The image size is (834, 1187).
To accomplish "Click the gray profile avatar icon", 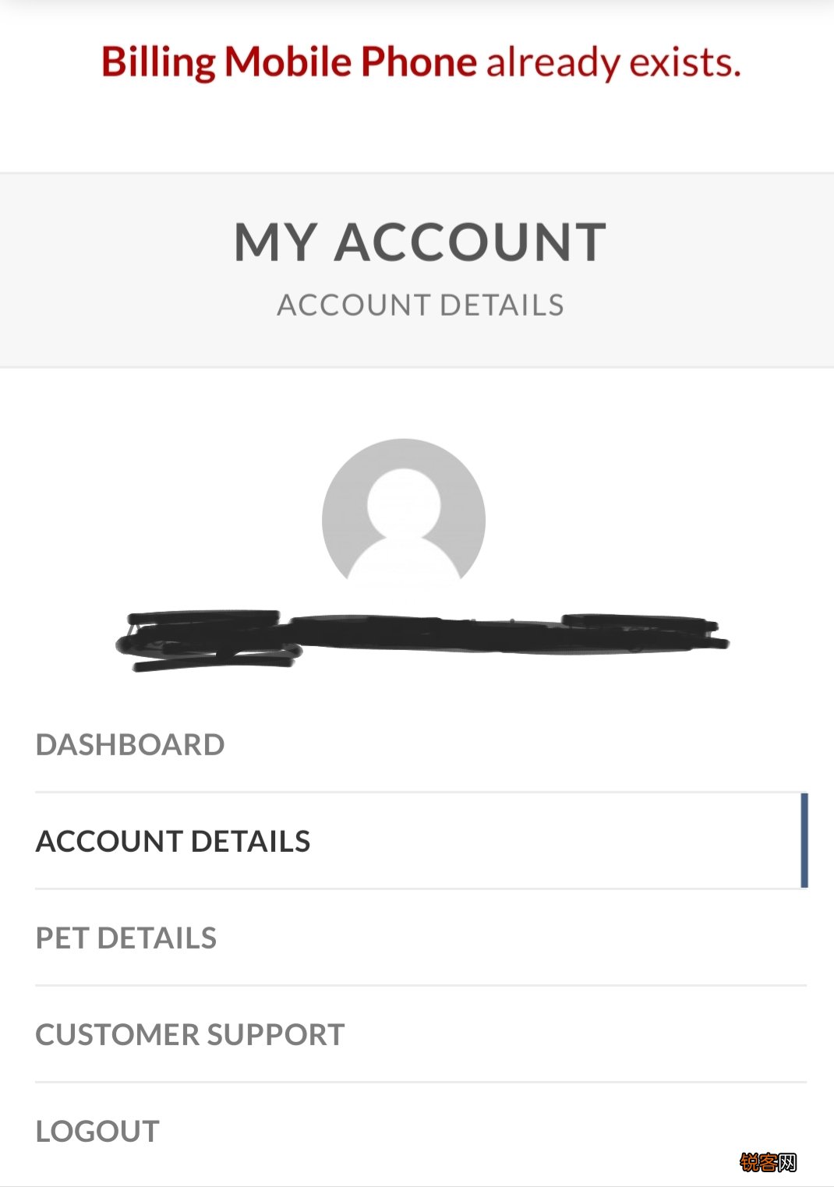I will pos(404,512).
